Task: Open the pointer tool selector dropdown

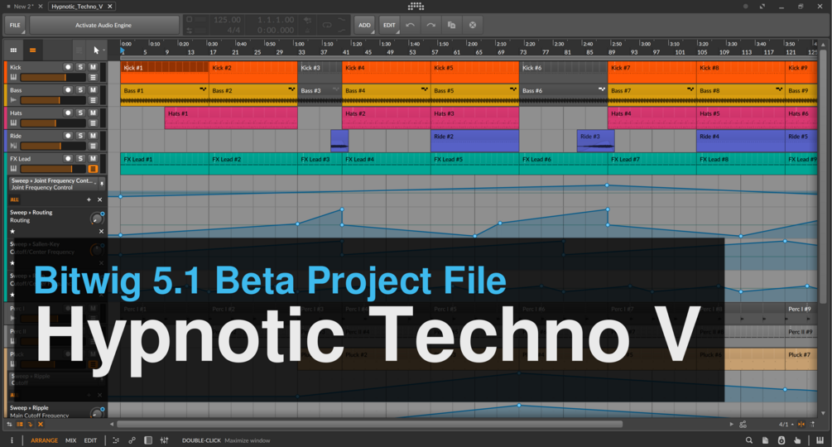Action: [97, 50]
